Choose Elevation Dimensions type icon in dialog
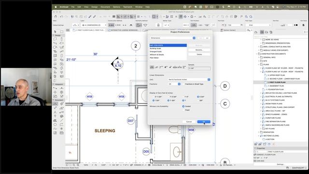 [170, 67]
